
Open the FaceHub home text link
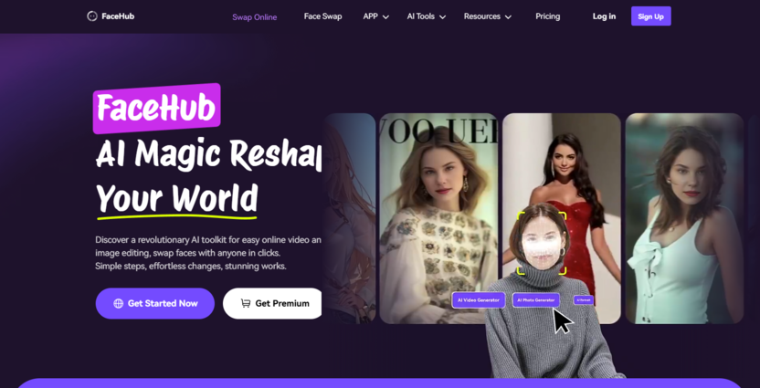click(x=118, y=16)
